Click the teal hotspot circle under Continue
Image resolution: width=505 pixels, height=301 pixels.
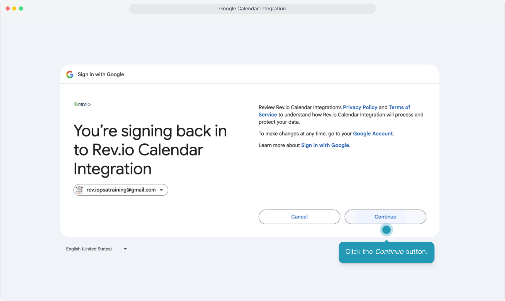tap(386, 230)
